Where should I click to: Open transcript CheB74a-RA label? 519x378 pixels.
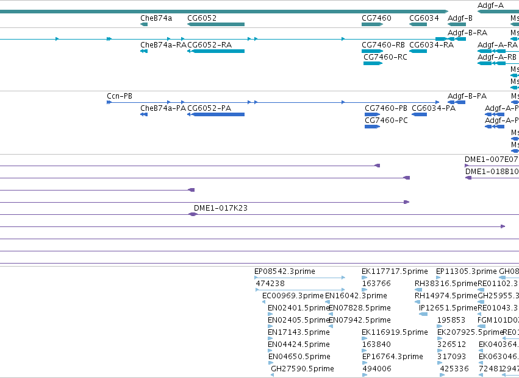[x=163, y=45]
